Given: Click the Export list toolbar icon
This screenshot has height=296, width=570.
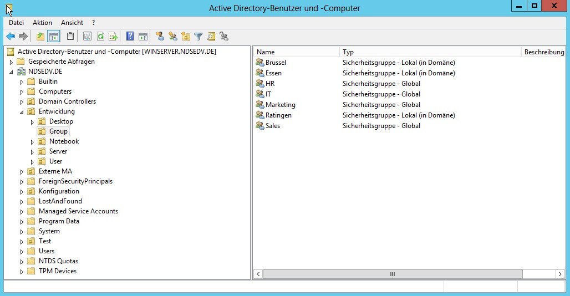Looking at the screenshot, I should point(113,37).
